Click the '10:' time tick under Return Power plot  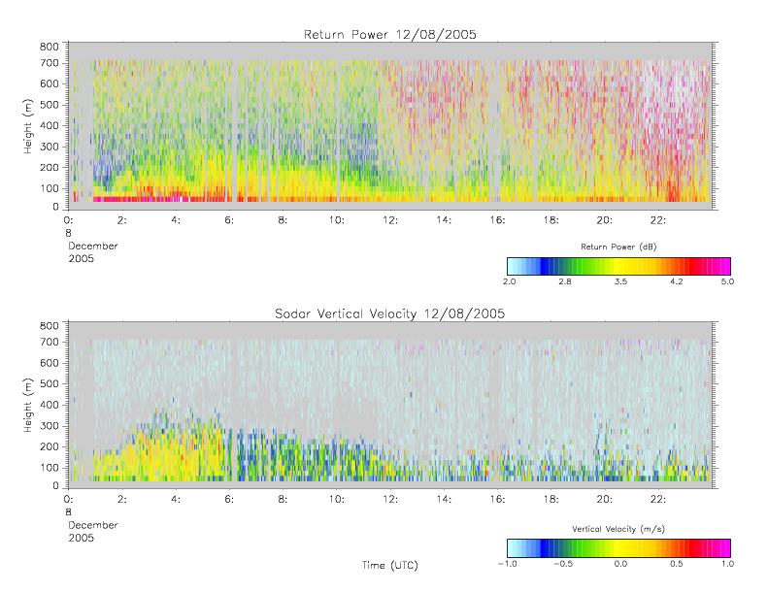coord(337,220)
